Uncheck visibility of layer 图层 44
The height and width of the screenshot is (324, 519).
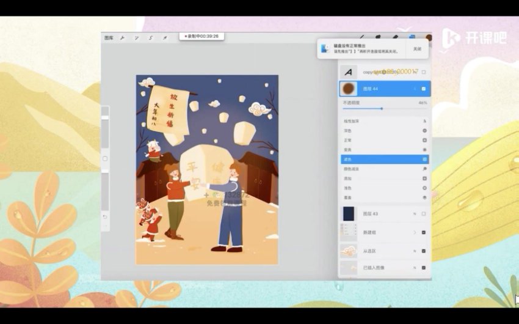point(424,89)
